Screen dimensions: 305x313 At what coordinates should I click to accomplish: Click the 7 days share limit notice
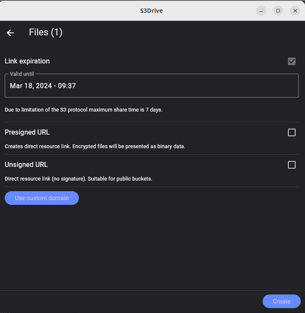point(83,110)
